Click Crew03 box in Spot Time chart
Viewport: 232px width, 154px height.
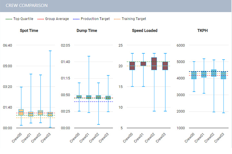50,114
